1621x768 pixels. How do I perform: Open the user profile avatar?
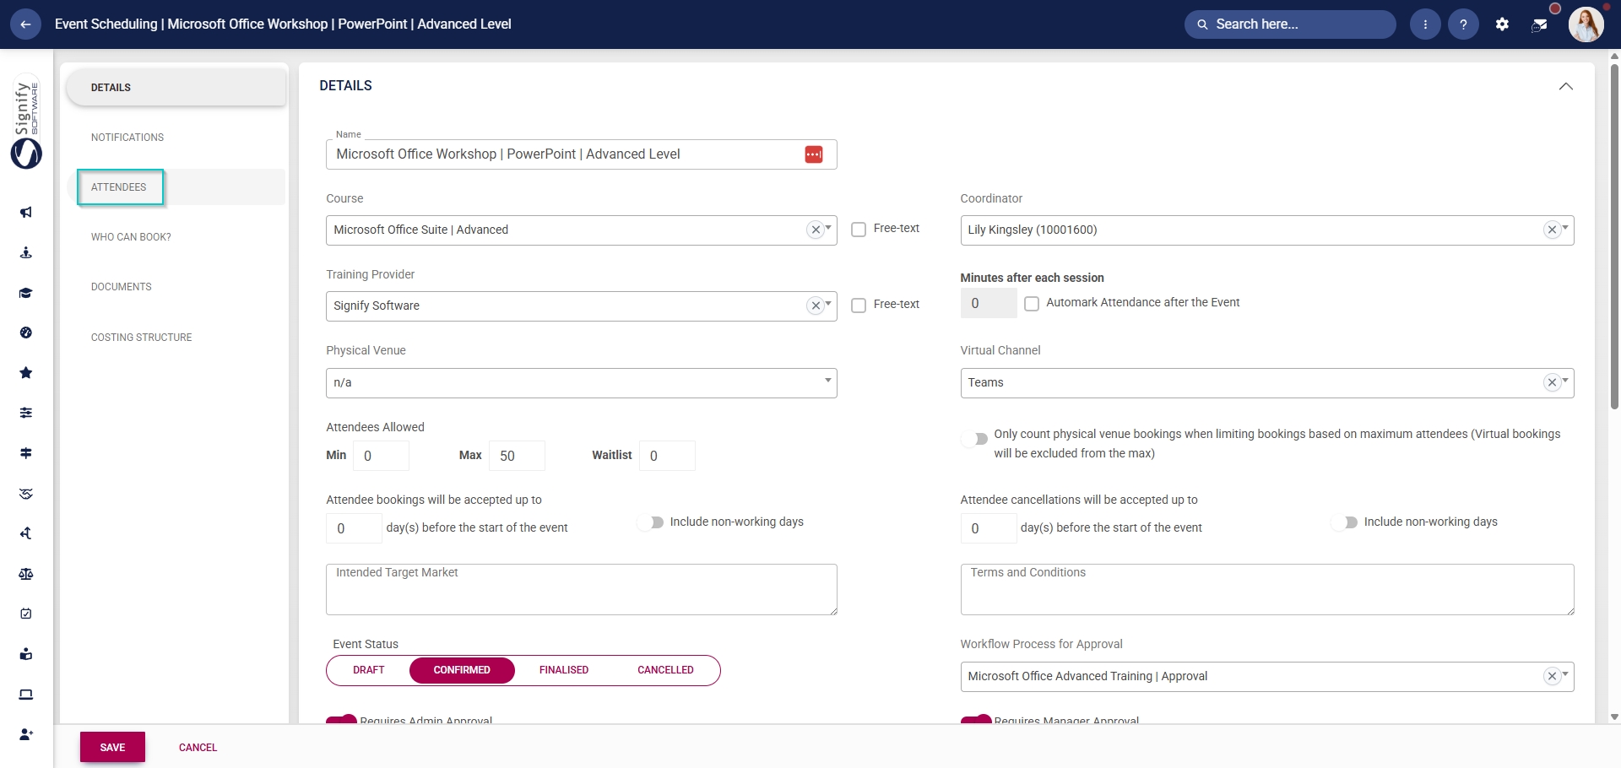click(x=1586, y=24)
